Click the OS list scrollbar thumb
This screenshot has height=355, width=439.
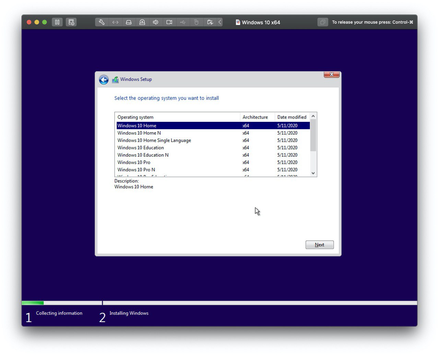point(313,135)
